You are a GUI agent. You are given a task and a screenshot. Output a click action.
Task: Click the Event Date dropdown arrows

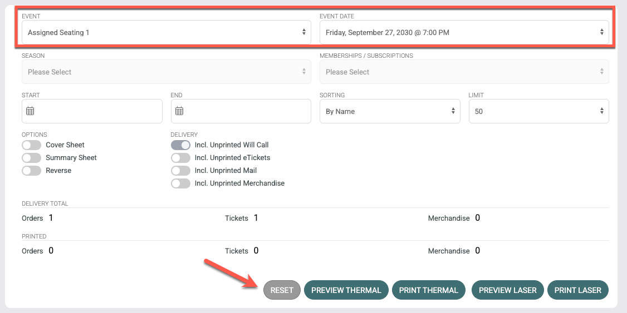click(x=602, y=32)
